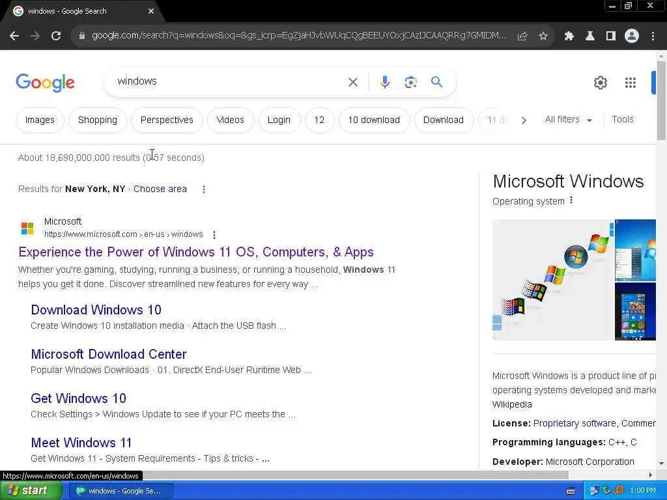Viewport: 667px width, 500px height.
Task: Select the Chrome taskbar button
Action: (121, 491)
